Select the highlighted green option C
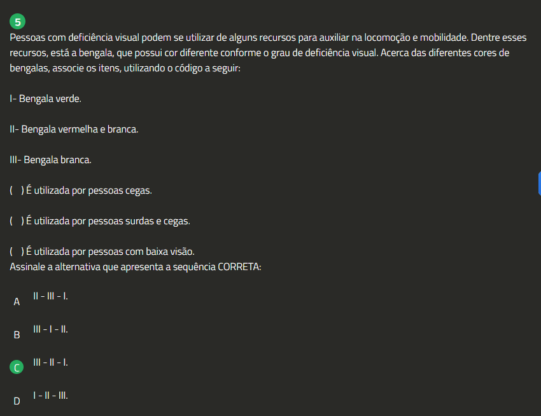This screenshot has width=541, height=416. click(17, 368)
